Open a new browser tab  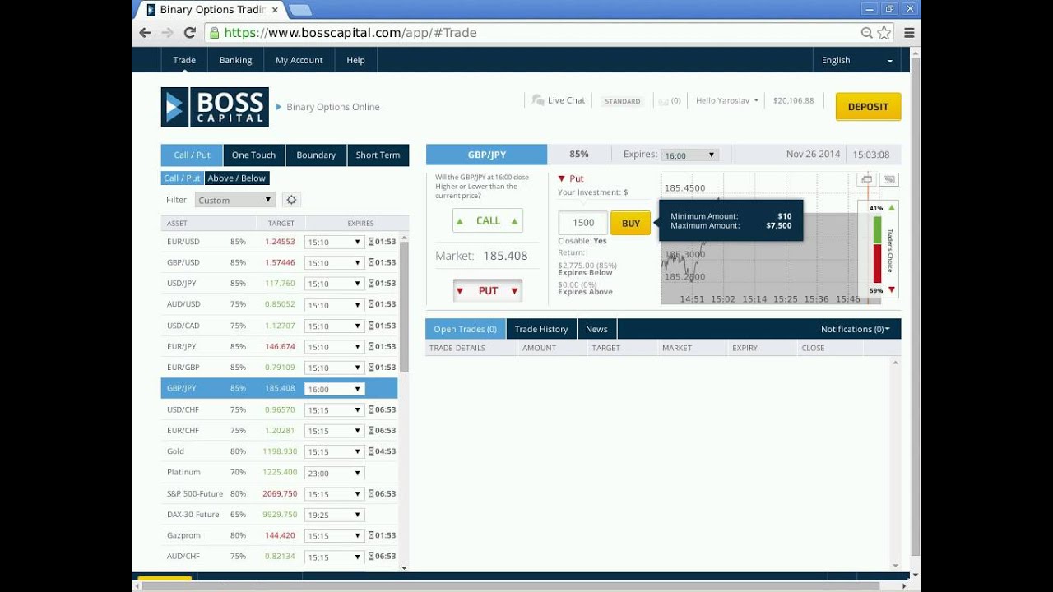300,10
